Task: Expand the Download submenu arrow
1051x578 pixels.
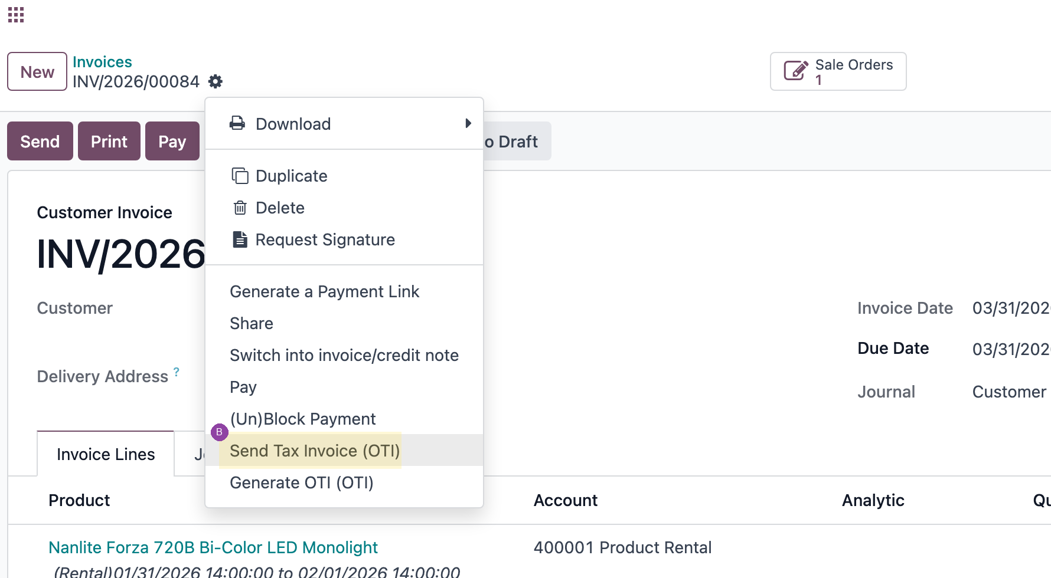Action: click(468, 123)
